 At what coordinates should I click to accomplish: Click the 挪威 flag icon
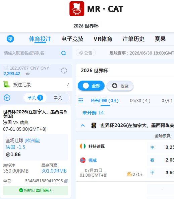83,160
